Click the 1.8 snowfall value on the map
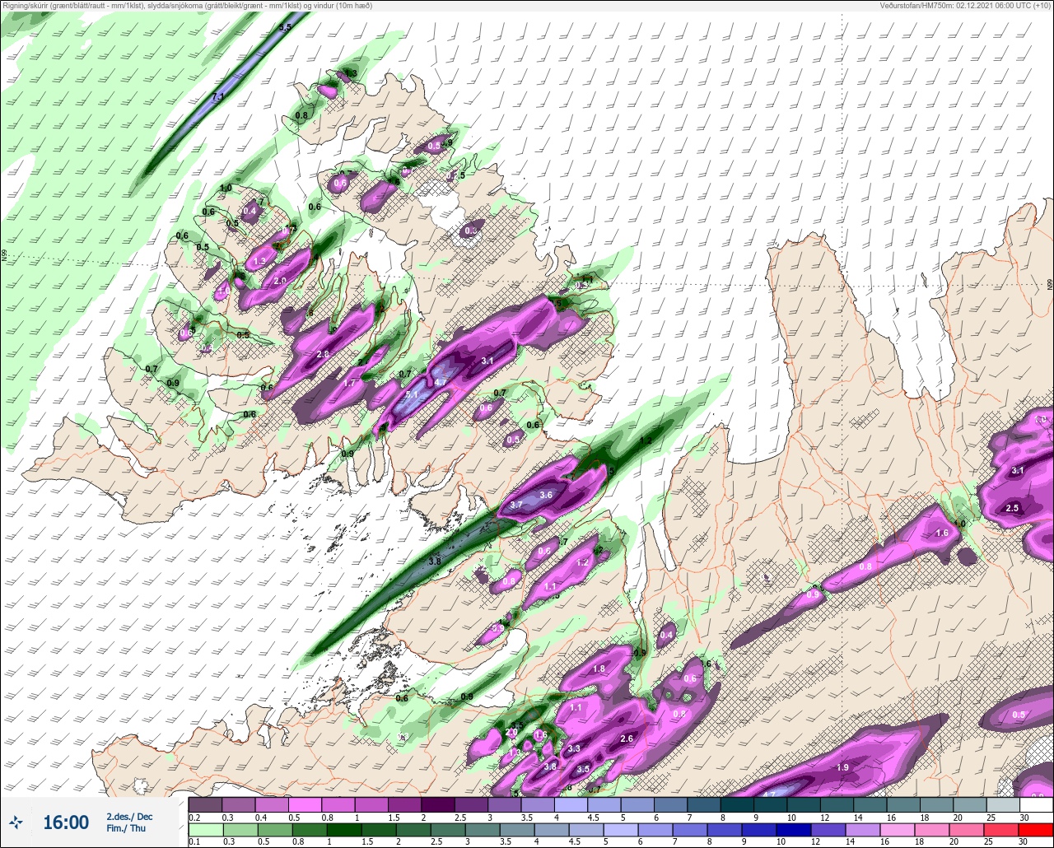Viewport: 1054px width, 848px height. [x=599, y=669]
